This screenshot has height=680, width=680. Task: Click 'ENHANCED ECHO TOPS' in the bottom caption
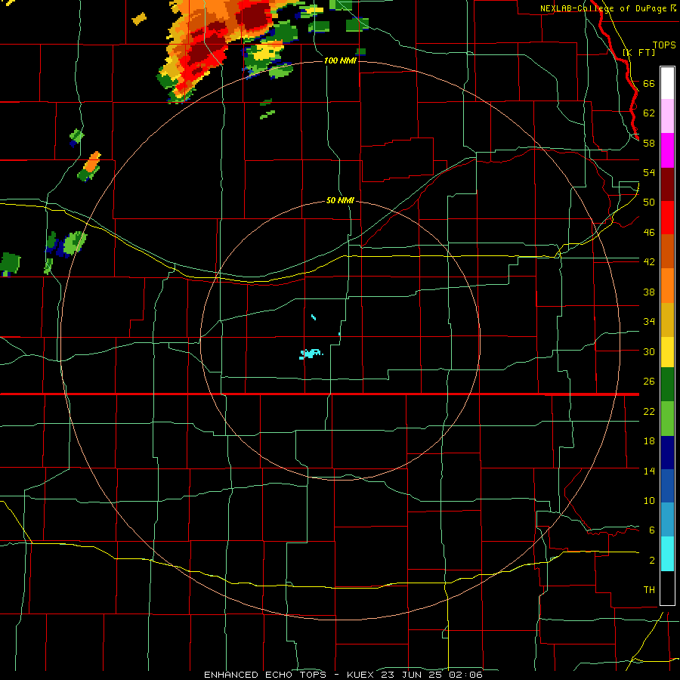click(x=265, y=675)
